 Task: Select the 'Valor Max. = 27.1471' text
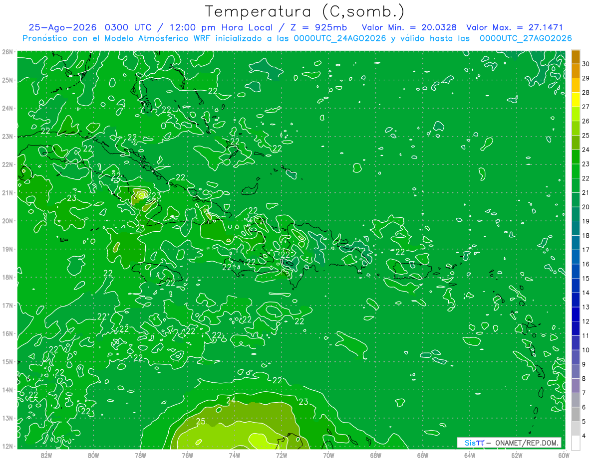(514, 27)
